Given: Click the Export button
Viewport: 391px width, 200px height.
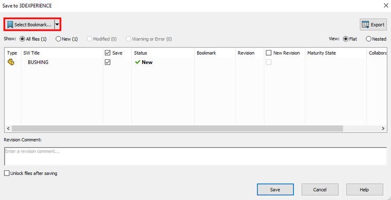Looking at the screenshot, I should 373,24.
